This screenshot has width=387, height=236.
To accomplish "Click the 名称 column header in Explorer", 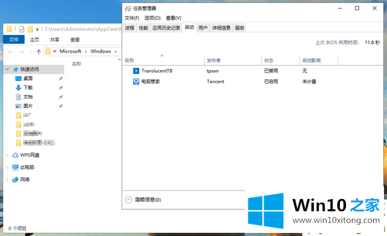I will (x=77, y=64).
